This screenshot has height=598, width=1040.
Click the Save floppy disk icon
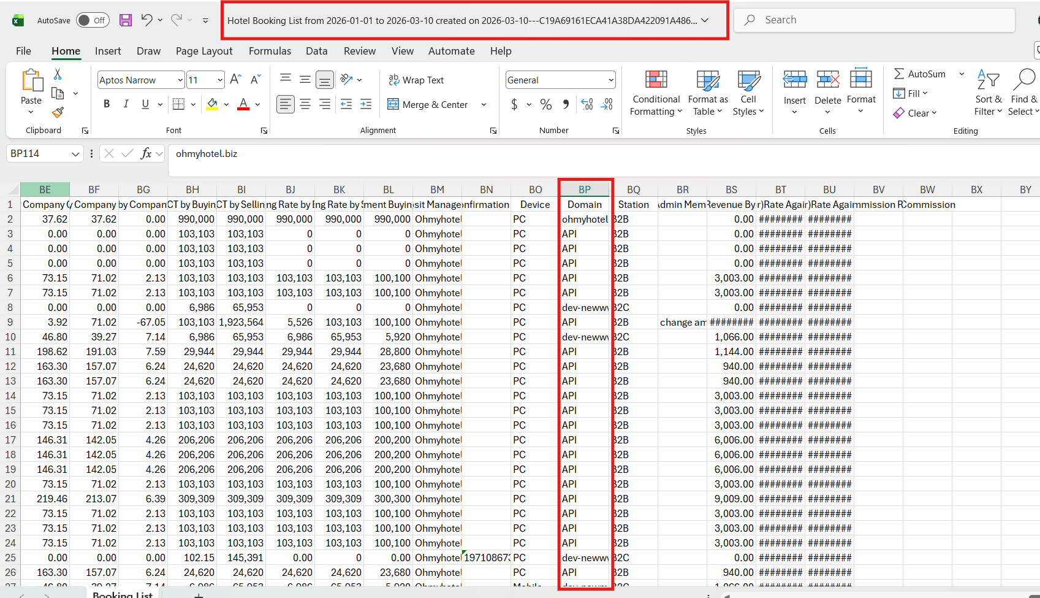(126, 20)
